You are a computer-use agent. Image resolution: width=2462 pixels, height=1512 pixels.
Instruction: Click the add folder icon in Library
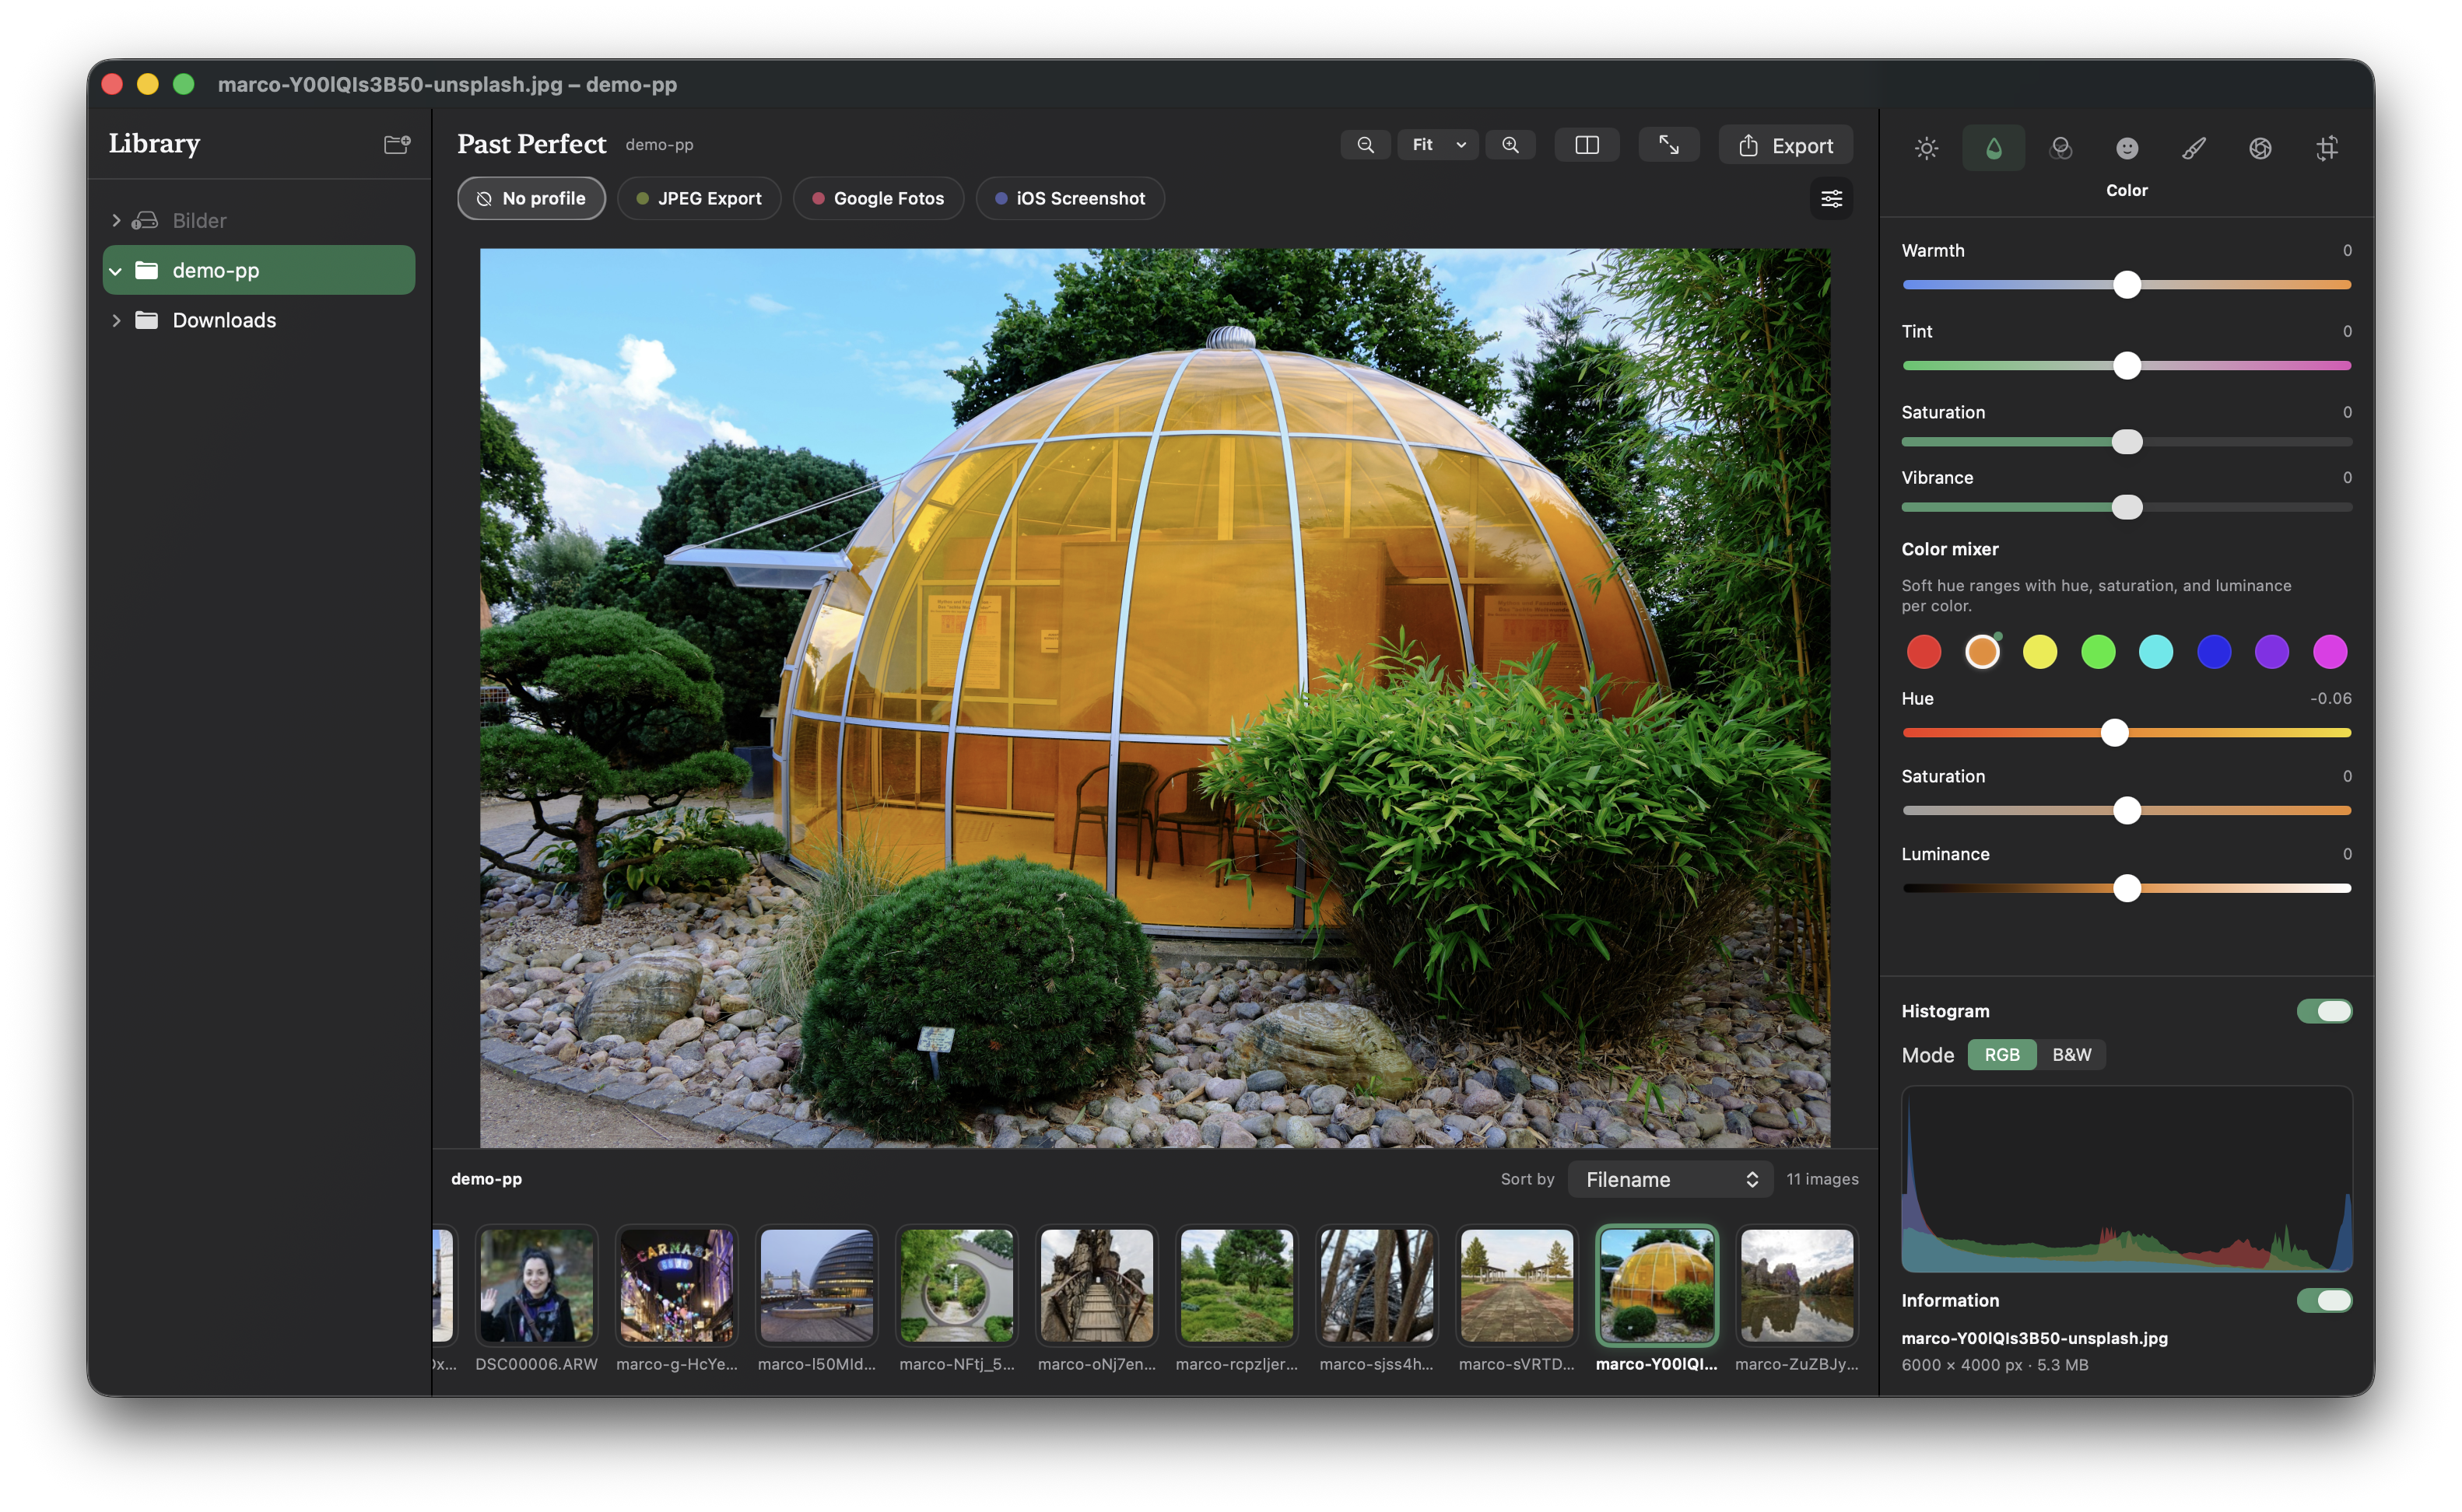(x=397, y=144)
